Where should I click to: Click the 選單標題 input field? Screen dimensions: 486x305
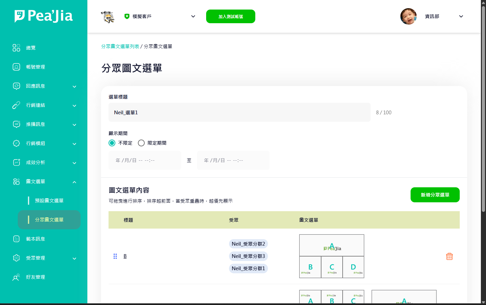click(x=239, y=112)
